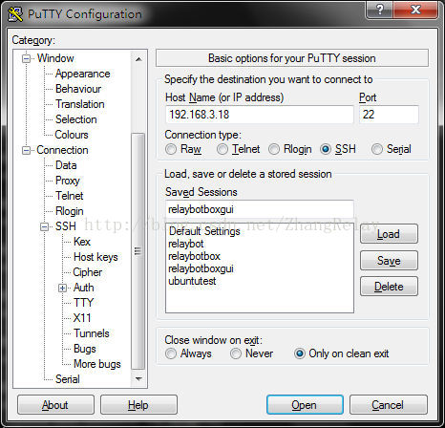Select SSH category in tree
This screenshot has height=428, width=445.
point(66,226)
